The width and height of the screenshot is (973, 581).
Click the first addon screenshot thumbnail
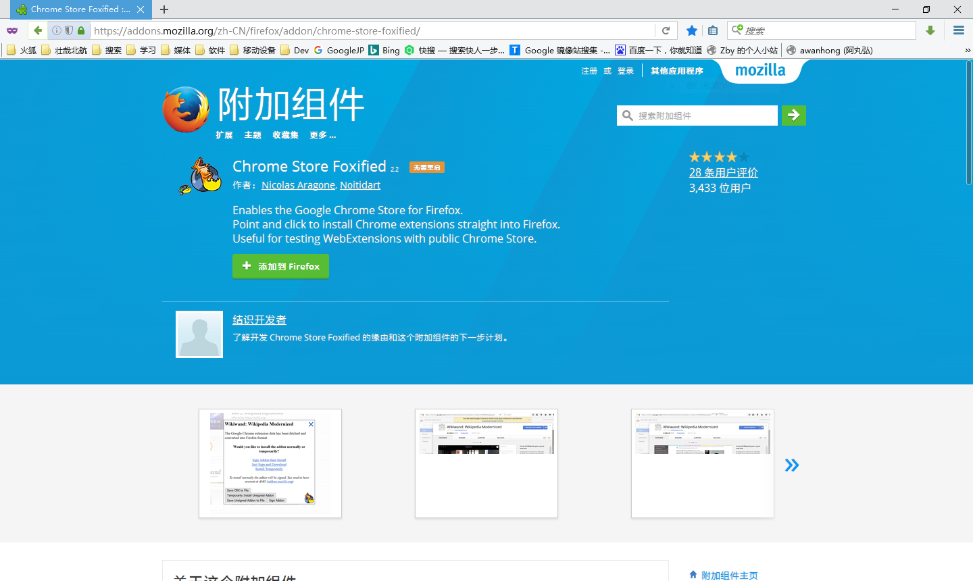tap(270, 463)
